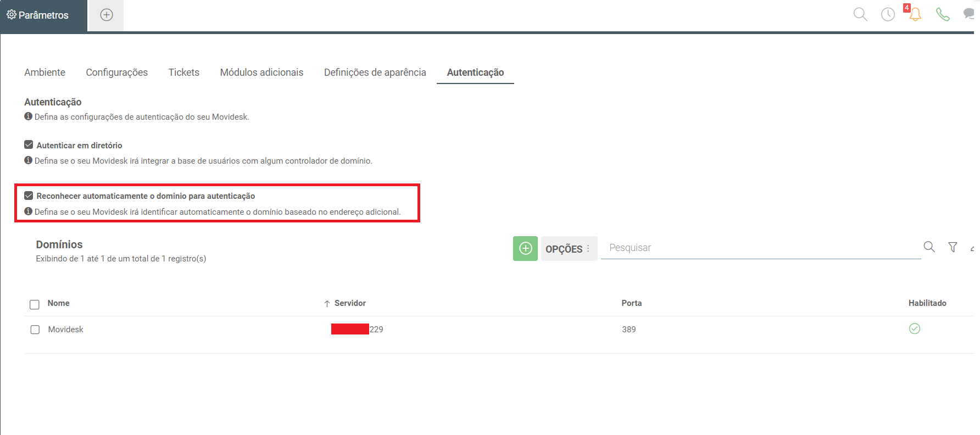Click the Habilitado check icon for Movidesk

[x=915, y=328]
